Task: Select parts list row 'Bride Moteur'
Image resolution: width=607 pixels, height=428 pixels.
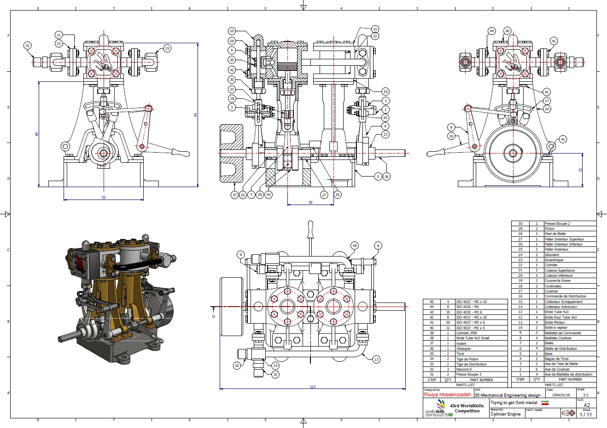Action: (554, 322)
